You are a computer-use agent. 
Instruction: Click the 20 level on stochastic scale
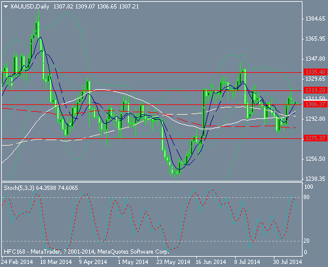tap(307, 241)
